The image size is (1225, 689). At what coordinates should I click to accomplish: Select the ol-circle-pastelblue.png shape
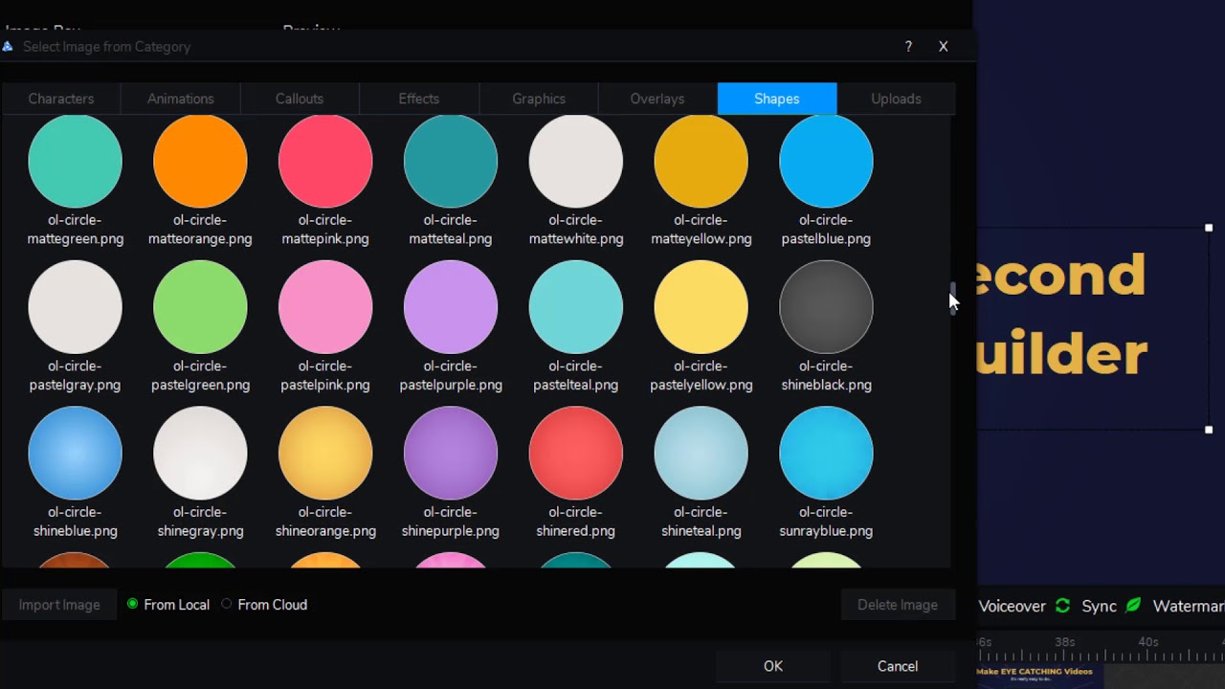826,162
